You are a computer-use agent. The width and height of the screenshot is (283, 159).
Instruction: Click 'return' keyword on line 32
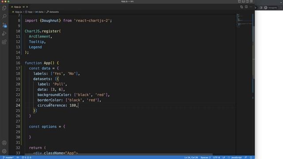coord(35,148)
